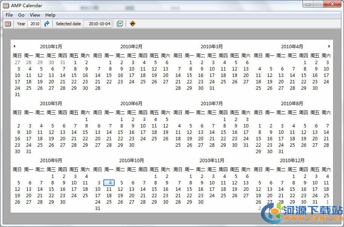Open the View menu
This screenshot has height=227, width=344.
coord(35,15)
